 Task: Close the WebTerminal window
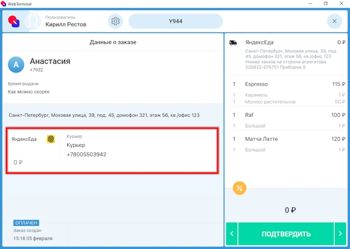(x=341, y=3)
